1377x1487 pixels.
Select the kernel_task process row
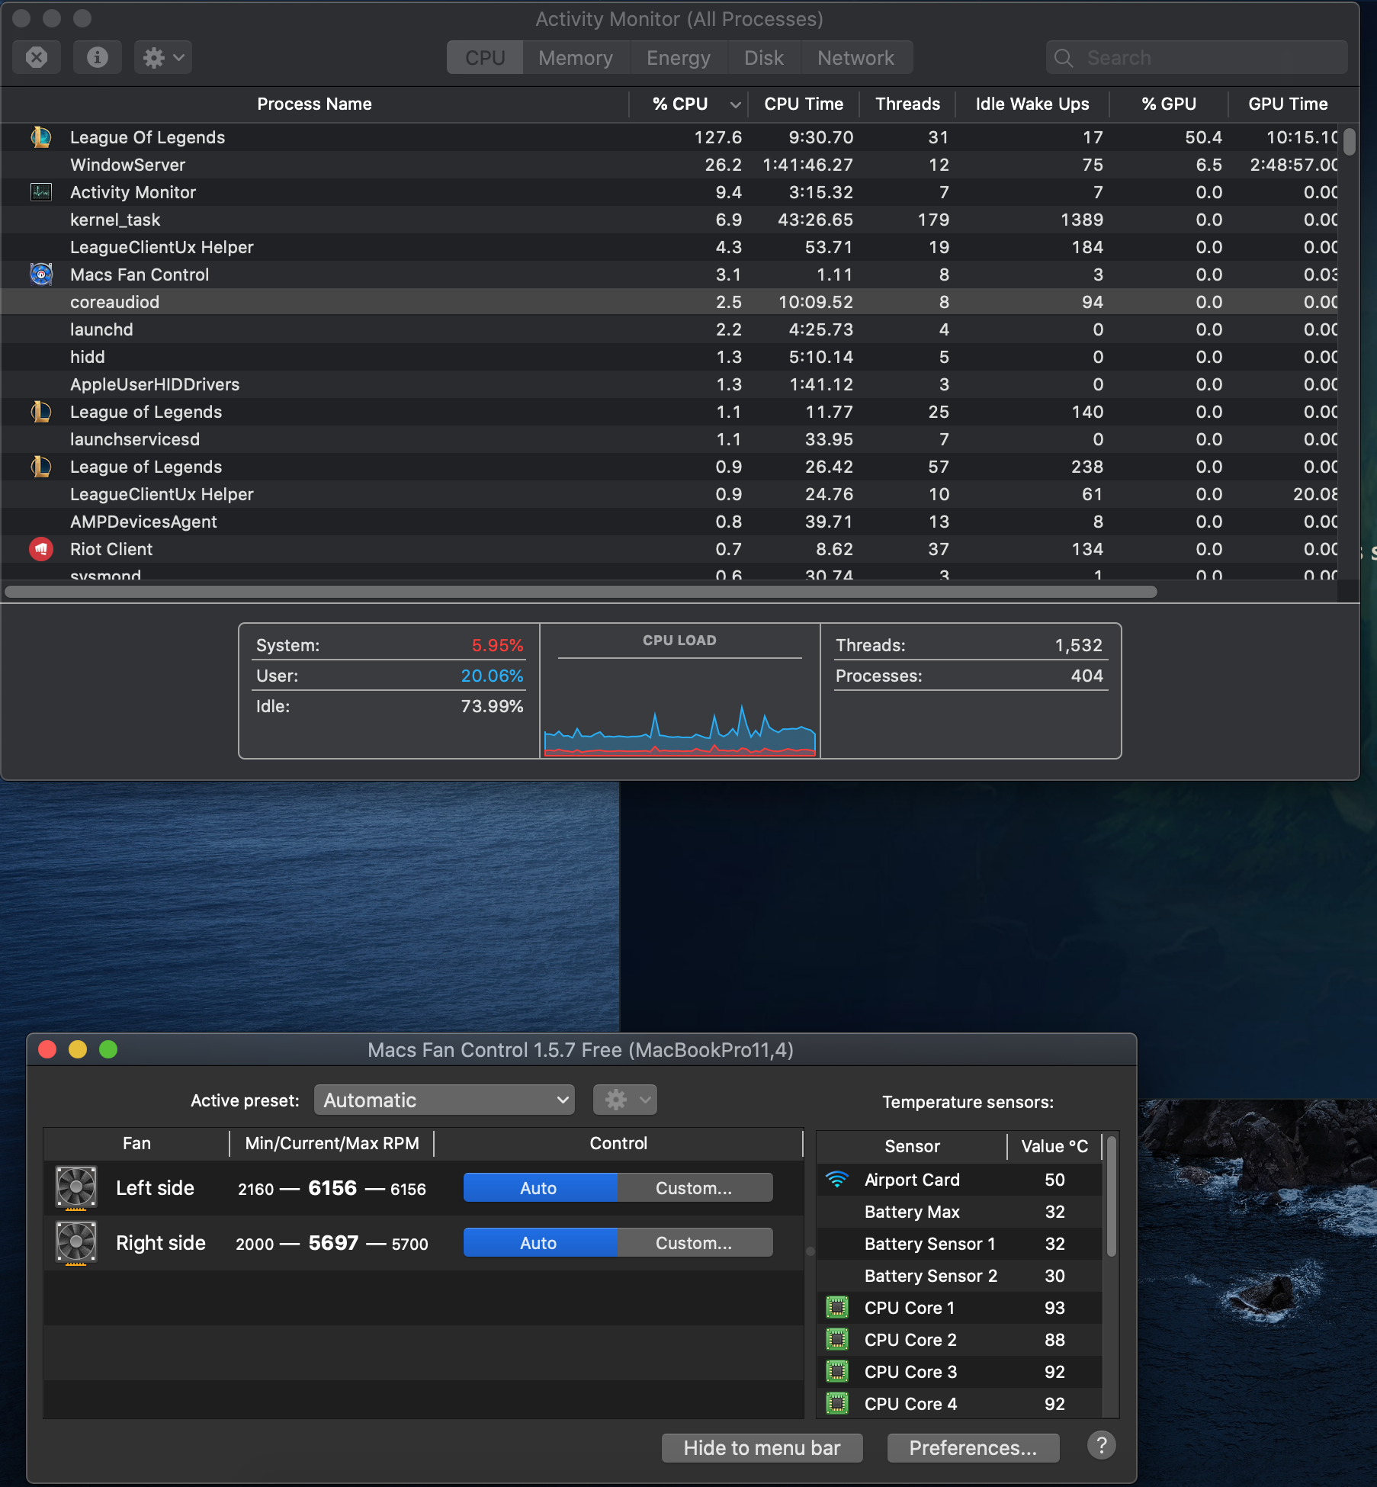(x=669, y=220)
